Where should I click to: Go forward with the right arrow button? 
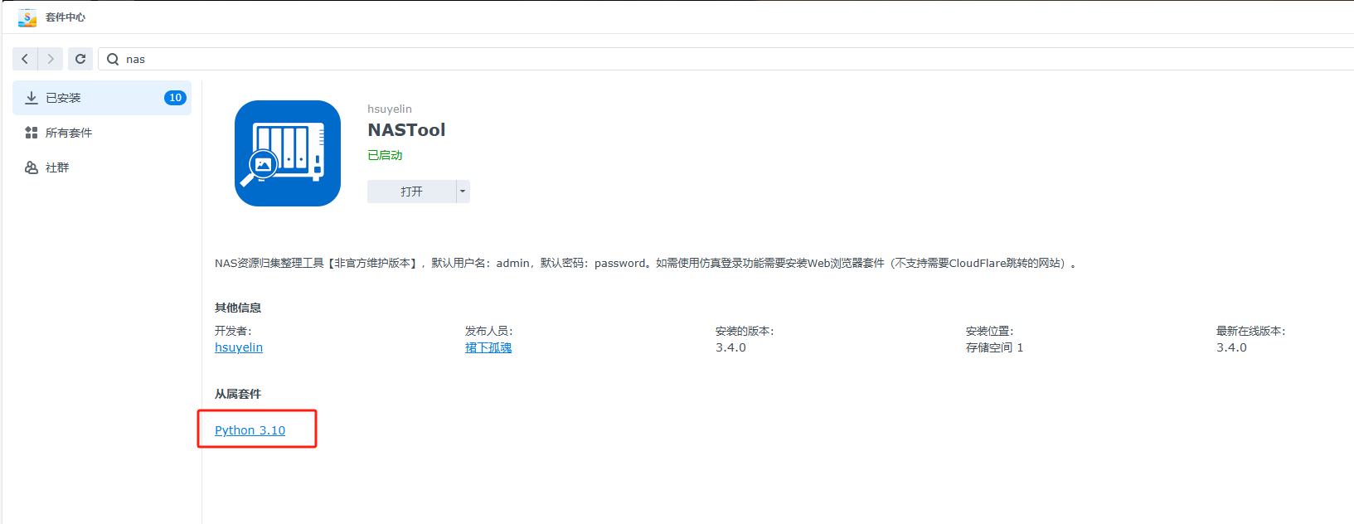click(51, 59)
